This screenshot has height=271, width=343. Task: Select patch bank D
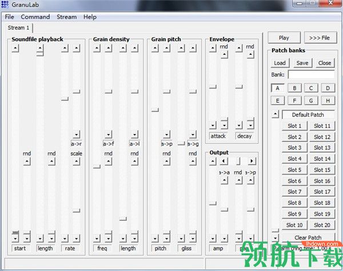click(x=328, y=88)
